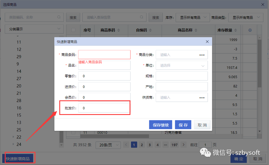Sort by 商品名称 column arrows

tap(196, 30)
